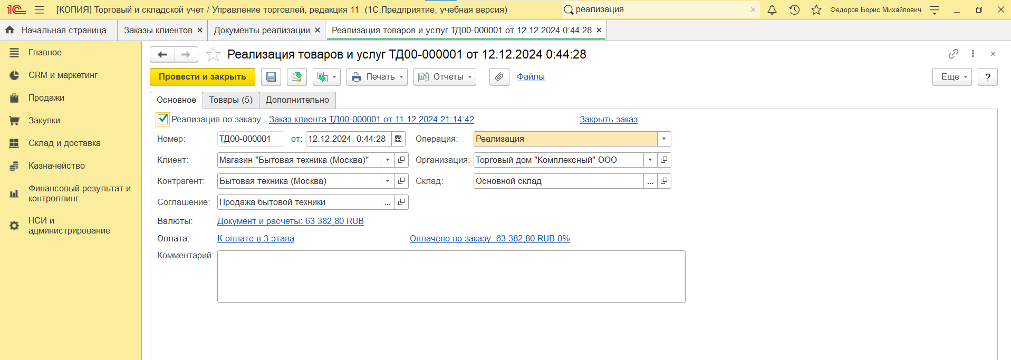This screenshot has width=1011, height=360.
Task: Go back with left arrow button
Action: tap(162, 54)
